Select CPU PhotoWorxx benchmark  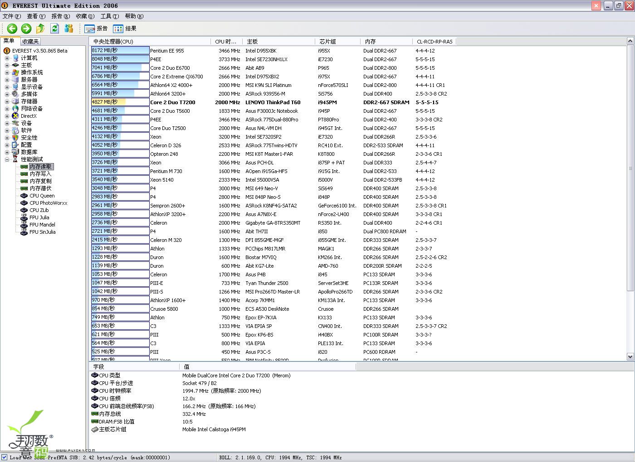(49, 203)
